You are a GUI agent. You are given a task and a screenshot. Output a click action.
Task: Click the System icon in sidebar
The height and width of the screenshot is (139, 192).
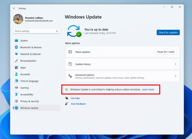[16, 41]
